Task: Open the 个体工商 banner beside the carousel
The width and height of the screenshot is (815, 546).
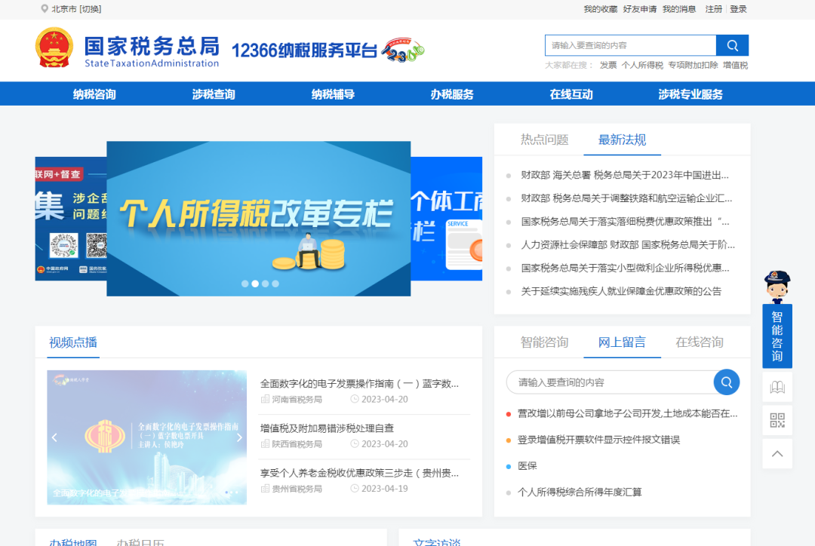Action: click(447, 219)
